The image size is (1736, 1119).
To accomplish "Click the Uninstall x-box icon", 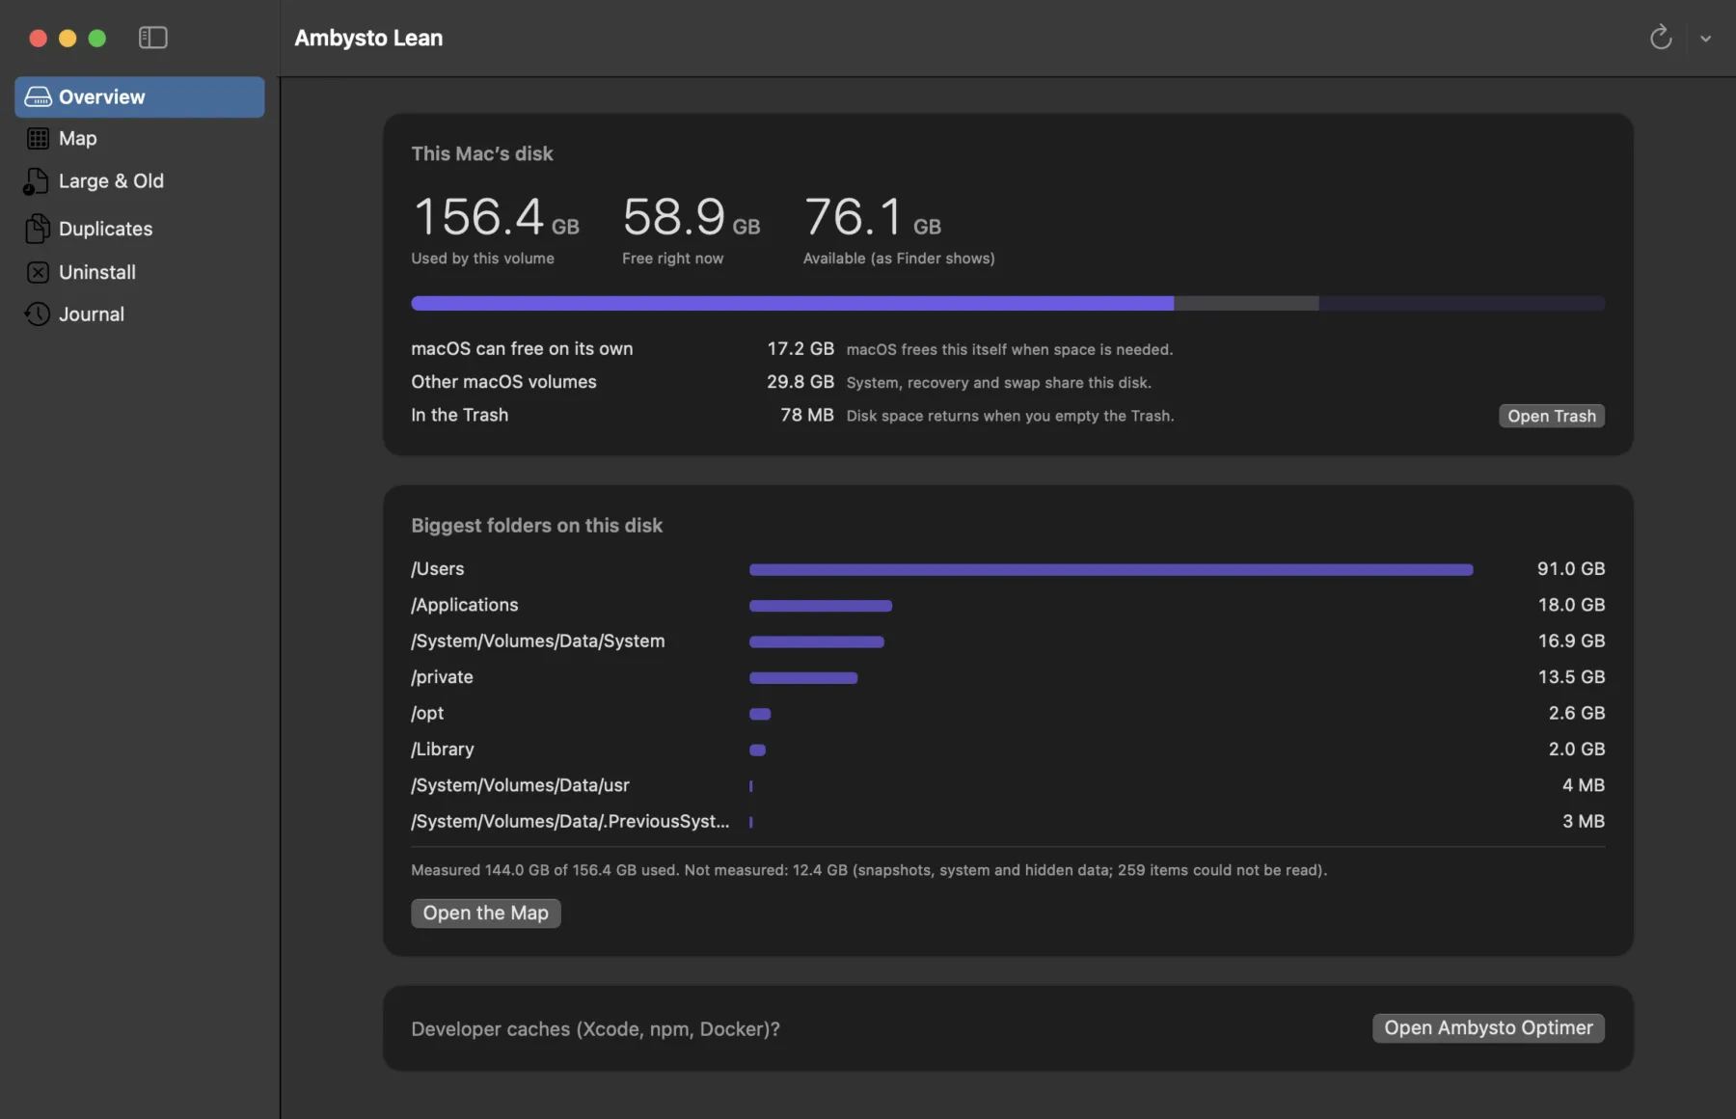I will pos(38,272).
